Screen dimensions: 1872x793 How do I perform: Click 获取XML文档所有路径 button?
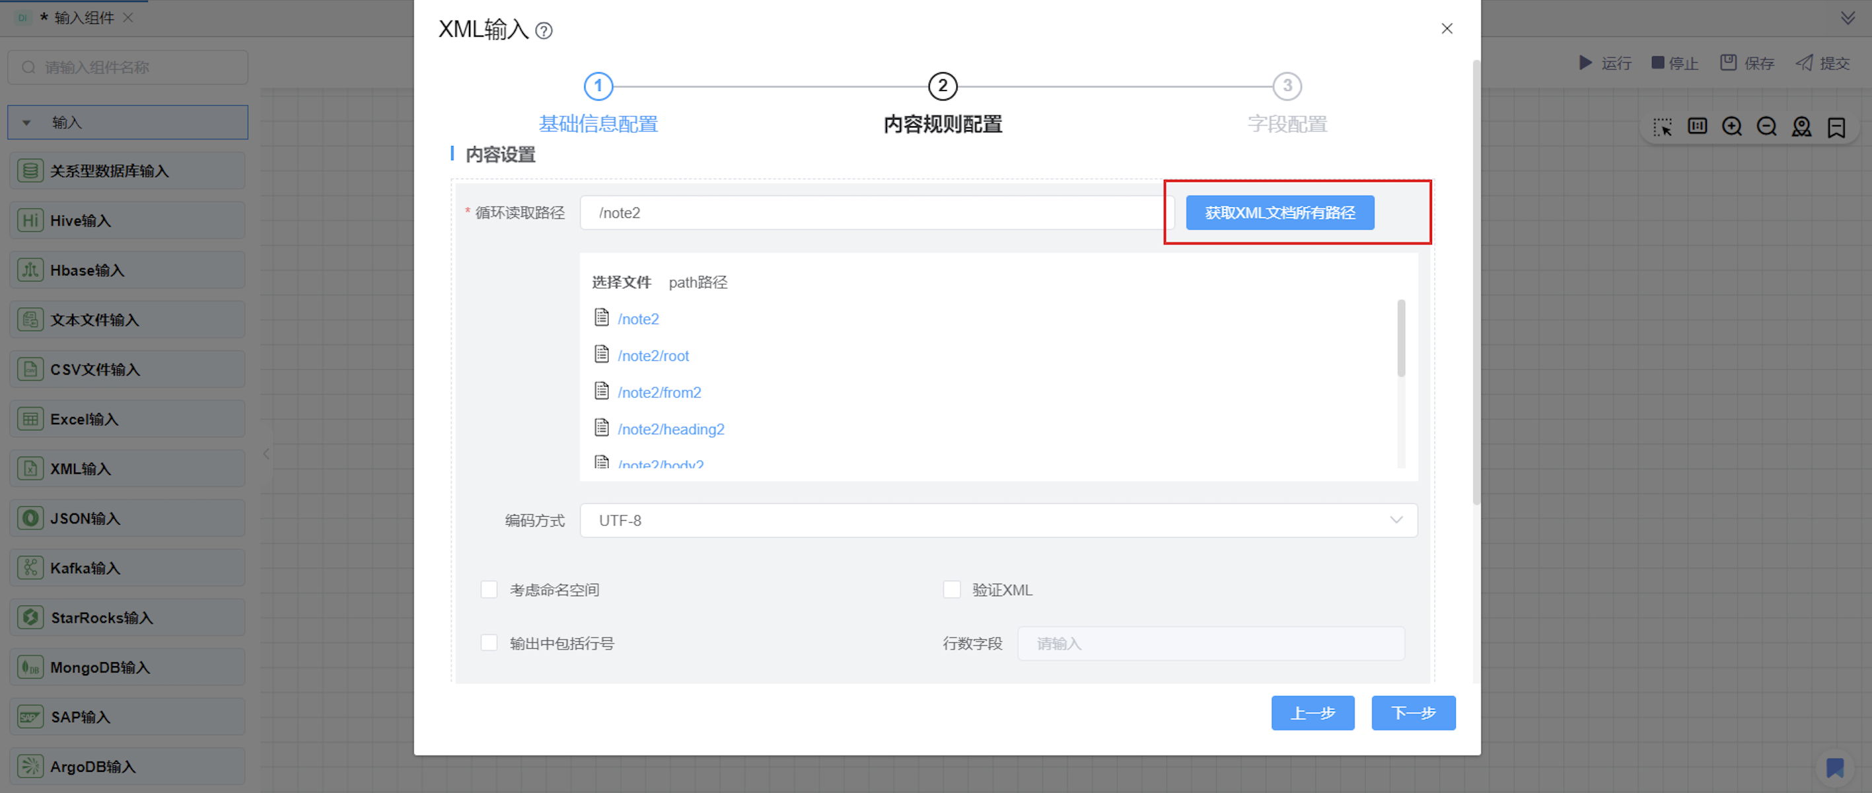[1279, 213]
